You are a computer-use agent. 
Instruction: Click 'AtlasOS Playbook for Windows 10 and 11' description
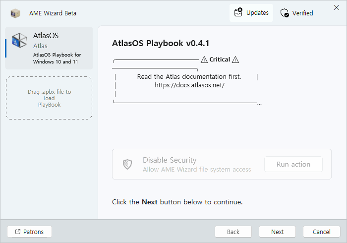(x=57, y=58)
